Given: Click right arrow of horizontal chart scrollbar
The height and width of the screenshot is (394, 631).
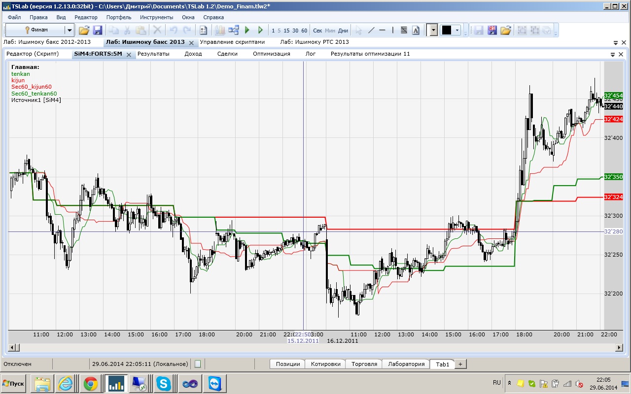Looking at the screenshot, I should tap(621, 348).
